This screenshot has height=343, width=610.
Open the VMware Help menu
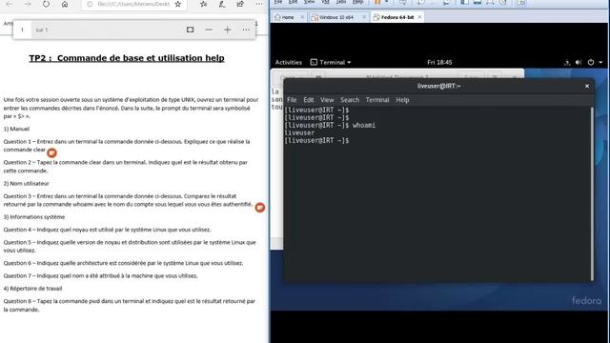358,2
